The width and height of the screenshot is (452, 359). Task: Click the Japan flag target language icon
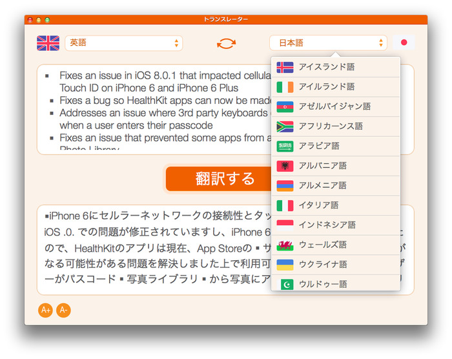(x=404, y=43)
